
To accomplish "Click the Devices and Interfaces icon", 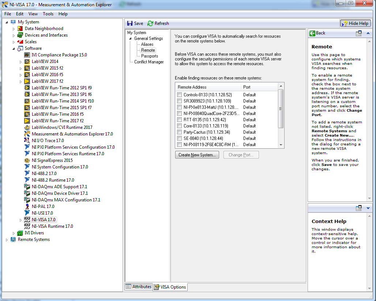I will (x=20, y=35).
